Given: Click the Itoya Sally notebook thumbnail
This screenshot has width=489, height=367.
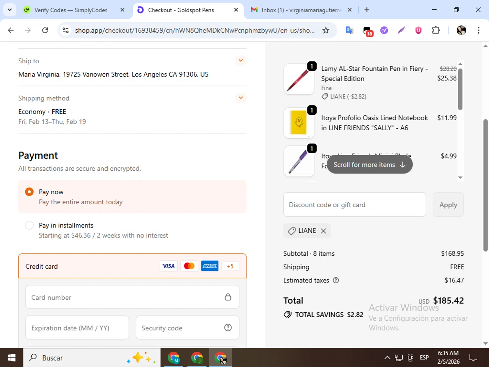Looking at the screenshot, I should (299, 123).
